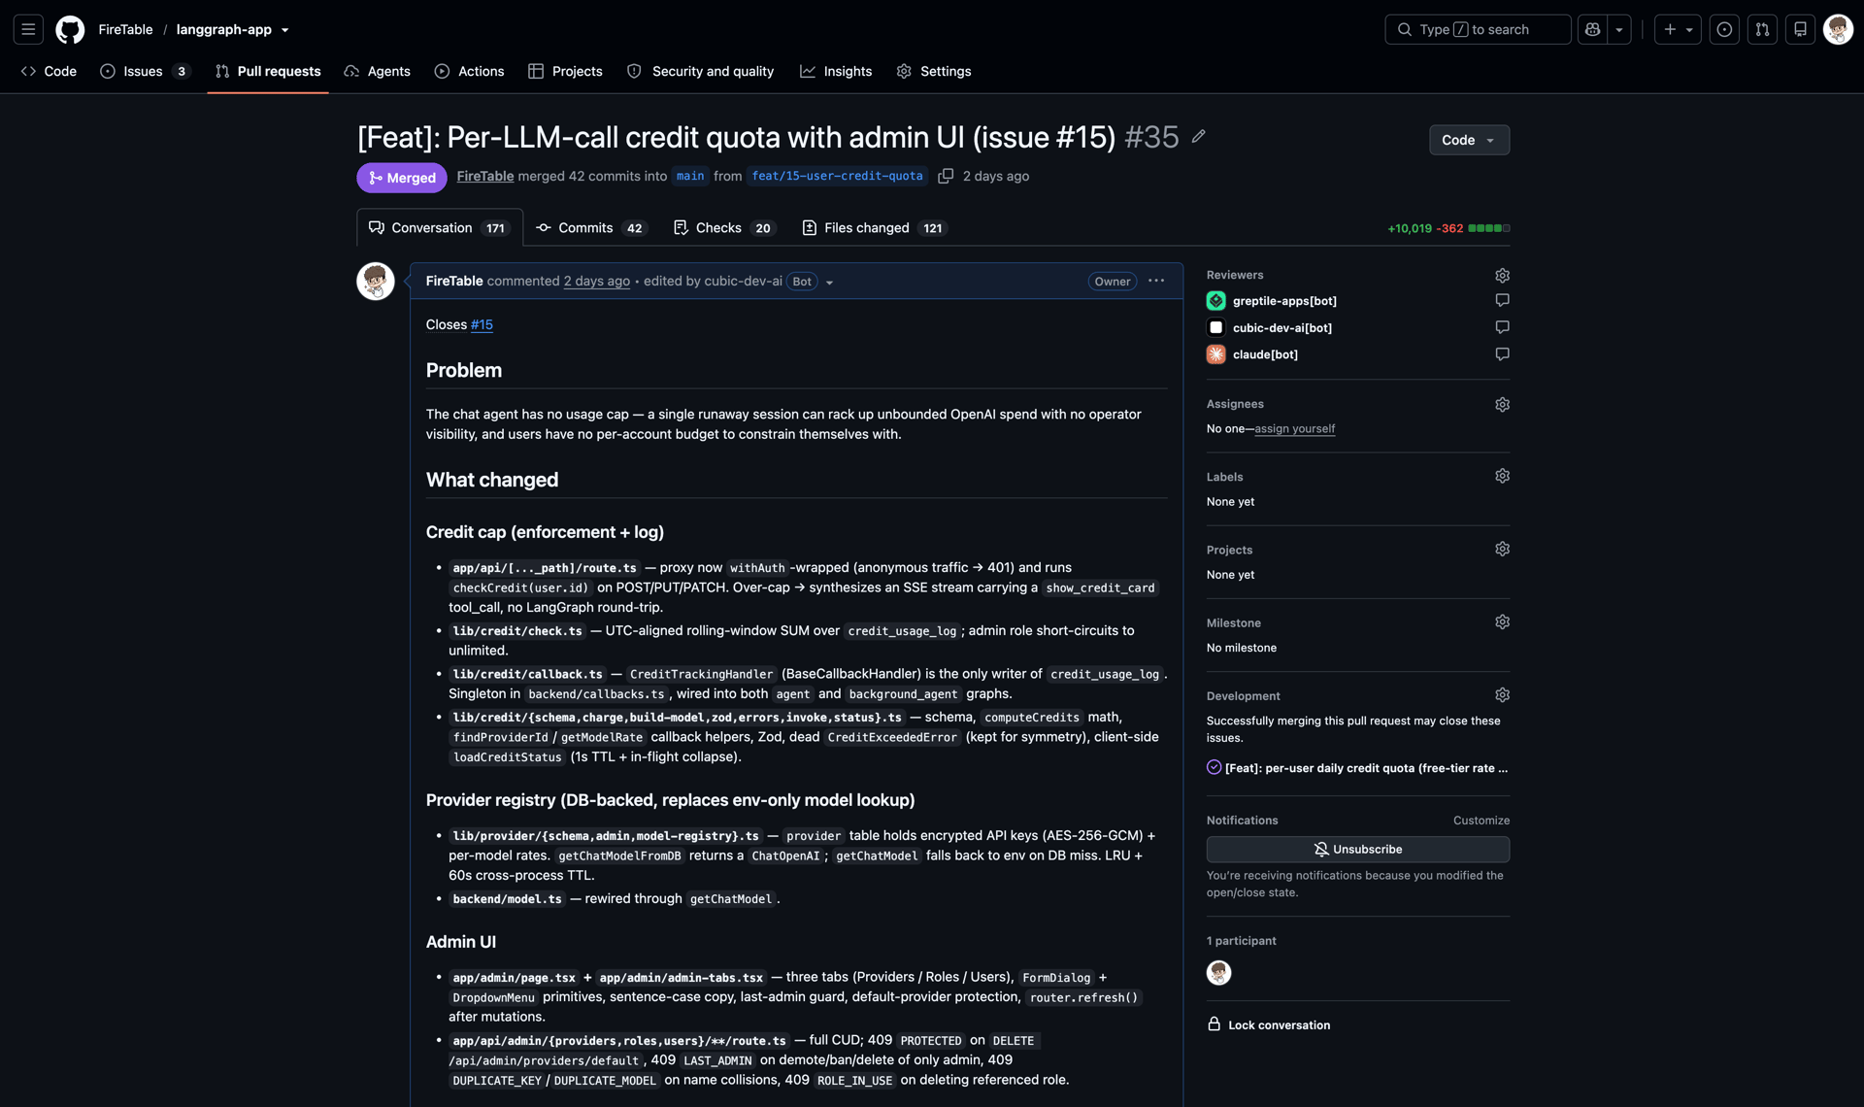Image resolution: width=1864 pixels, height=1107 pixels.
Task: Click the Unsubscribe notifications button
Action: point(1357,849)
